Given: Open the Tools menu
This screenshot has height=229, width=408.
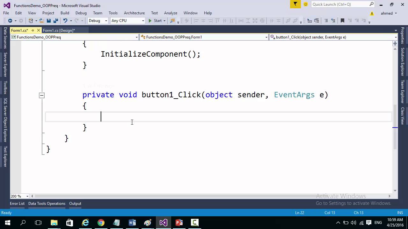Looking at the screenshot, I should [x=113, y=13].
